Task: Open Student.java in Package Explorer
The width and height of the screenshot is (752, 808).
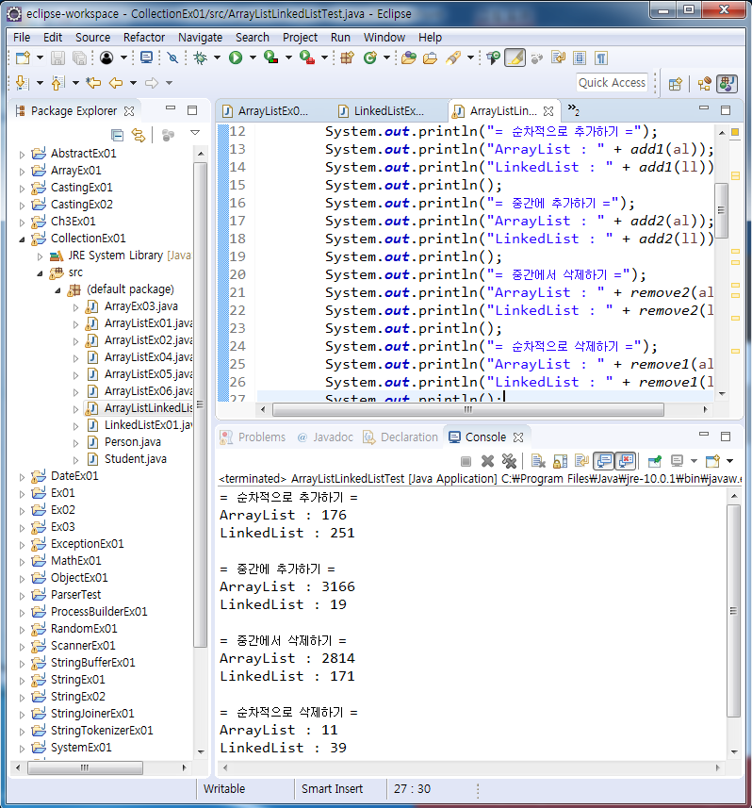Action: pos(135,458)
